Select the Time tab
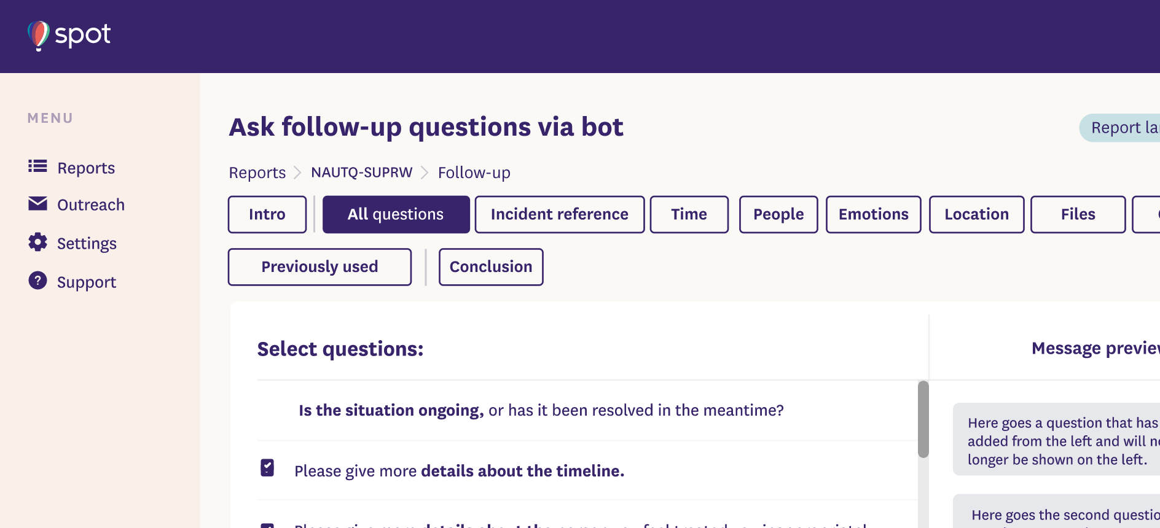 [689, 214]
